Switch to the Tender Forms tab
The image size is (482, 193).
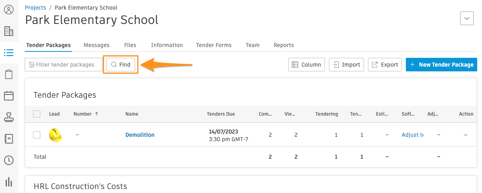pos(214,45)
